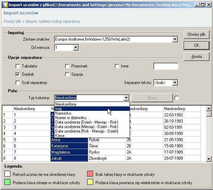Image resolution: width=213 pixels, height=190 pixels.
Task: Select Imię in the dropdown list
Action: tap(92, 109)
